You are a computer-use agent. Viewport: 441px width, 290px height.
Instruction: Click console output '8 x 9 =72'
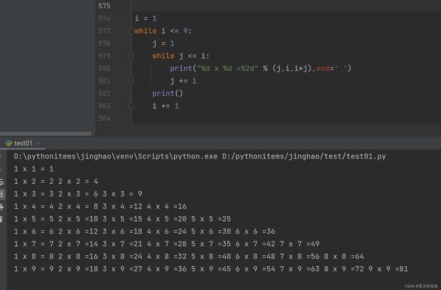tap(344, 269)
